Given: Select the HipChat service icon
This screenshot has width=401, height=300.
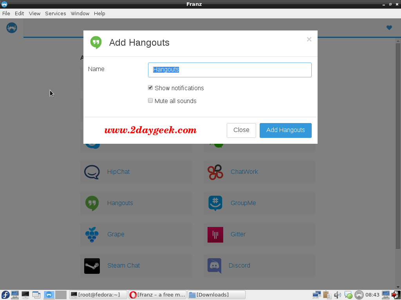Looking at the screenshot, I should tap(92, 172).
